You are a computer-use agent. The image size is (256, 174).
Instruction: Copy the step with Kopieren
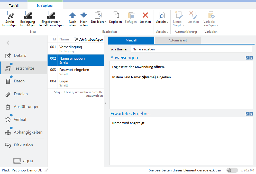tap(115, 15)
